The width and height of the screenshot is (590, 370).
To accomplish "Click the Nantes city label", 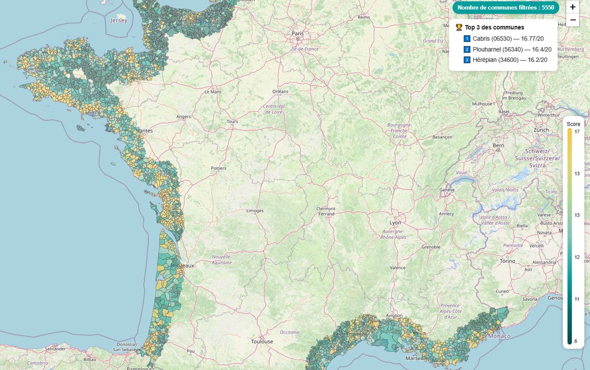I will [144, 130].
